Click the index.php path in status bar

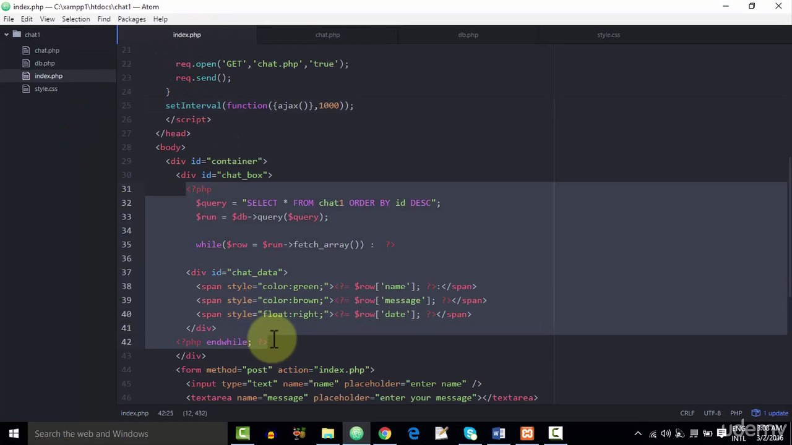(x=134, y=413)
